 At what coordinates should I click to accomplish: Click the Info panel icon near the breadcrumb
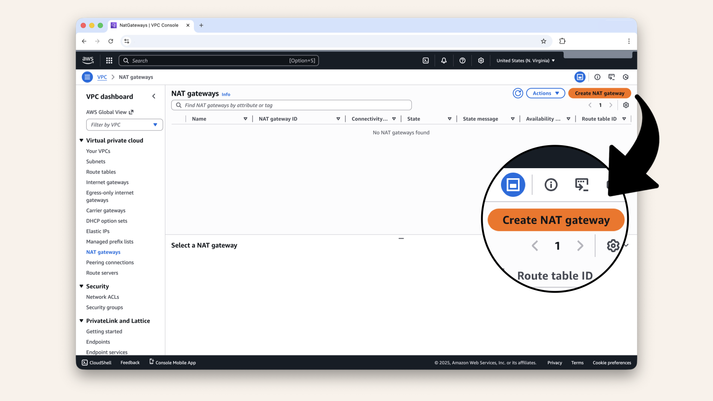click(597, 77)
